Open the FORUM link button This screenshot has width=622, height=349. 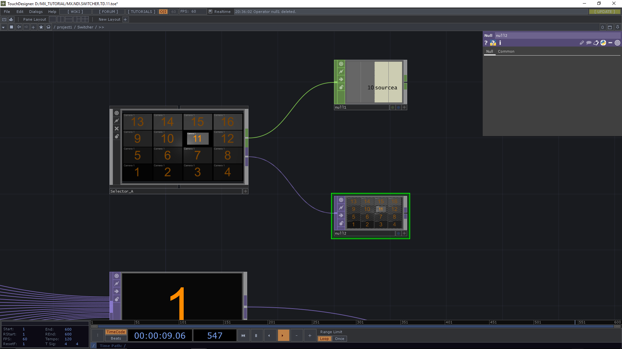pyautogui.click(x=108, y=12)
